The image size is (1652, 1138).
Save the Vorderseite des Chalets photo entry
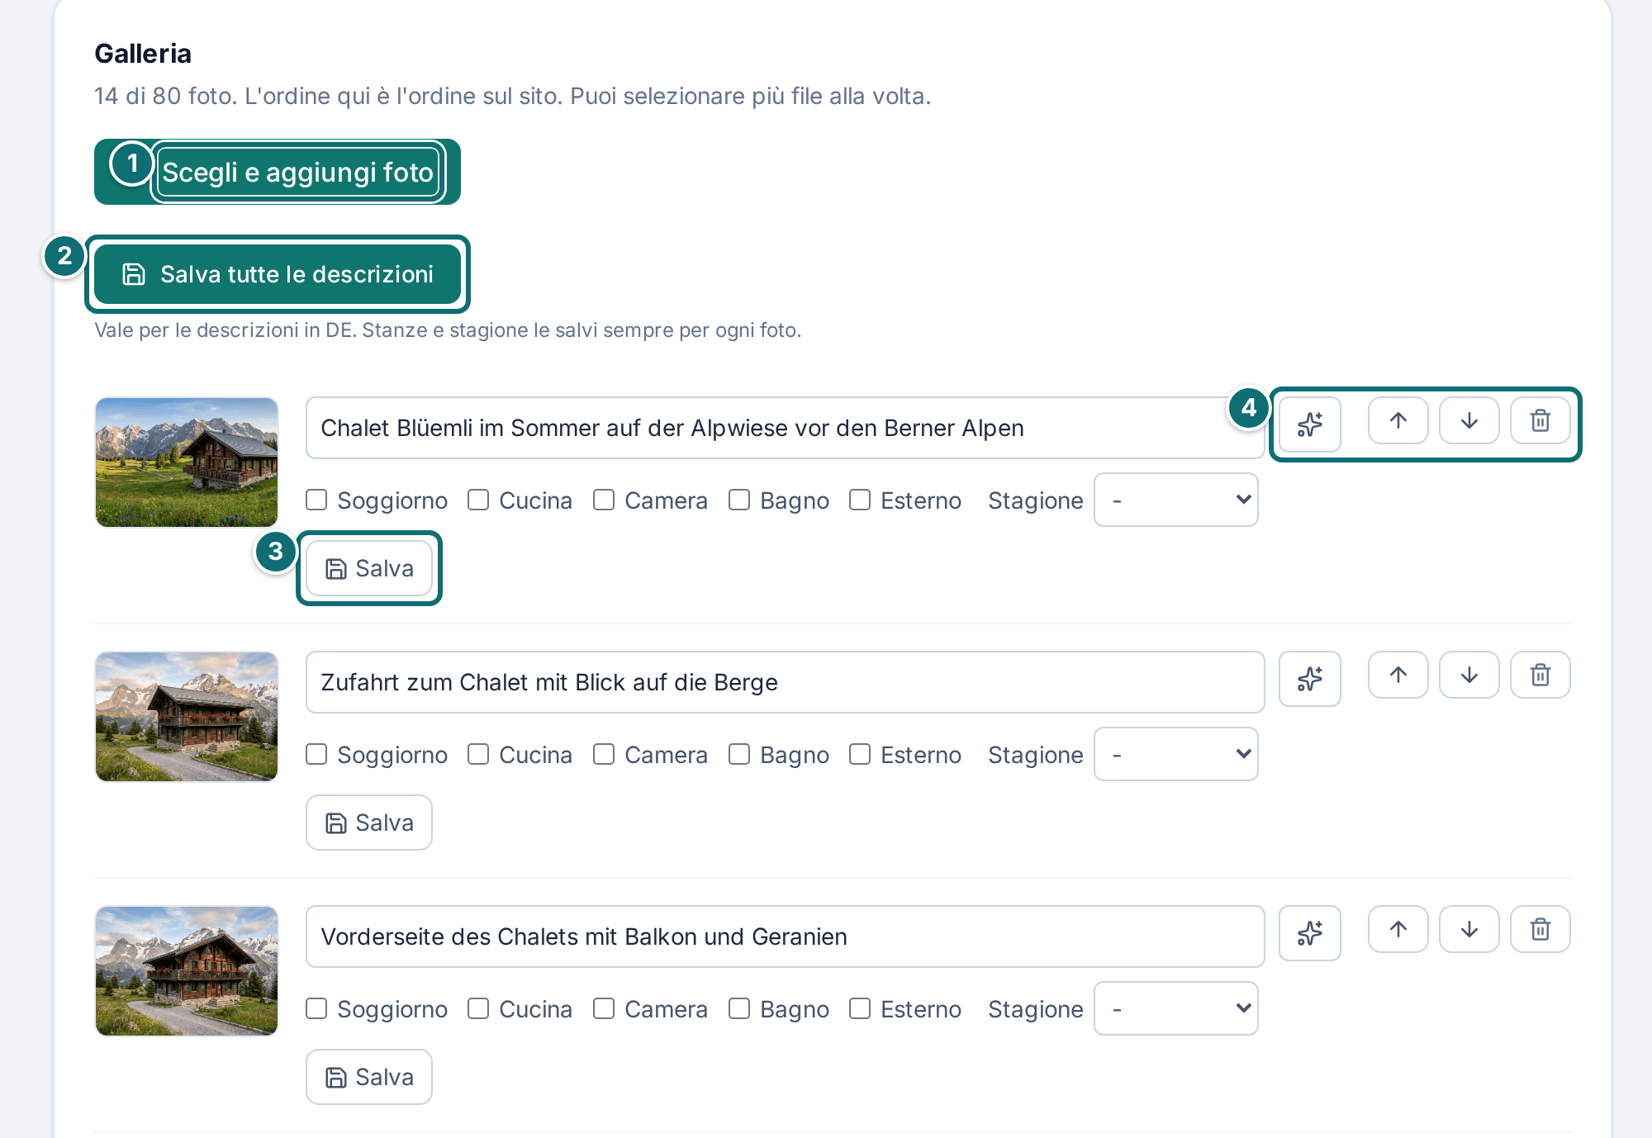point(369,1077)
